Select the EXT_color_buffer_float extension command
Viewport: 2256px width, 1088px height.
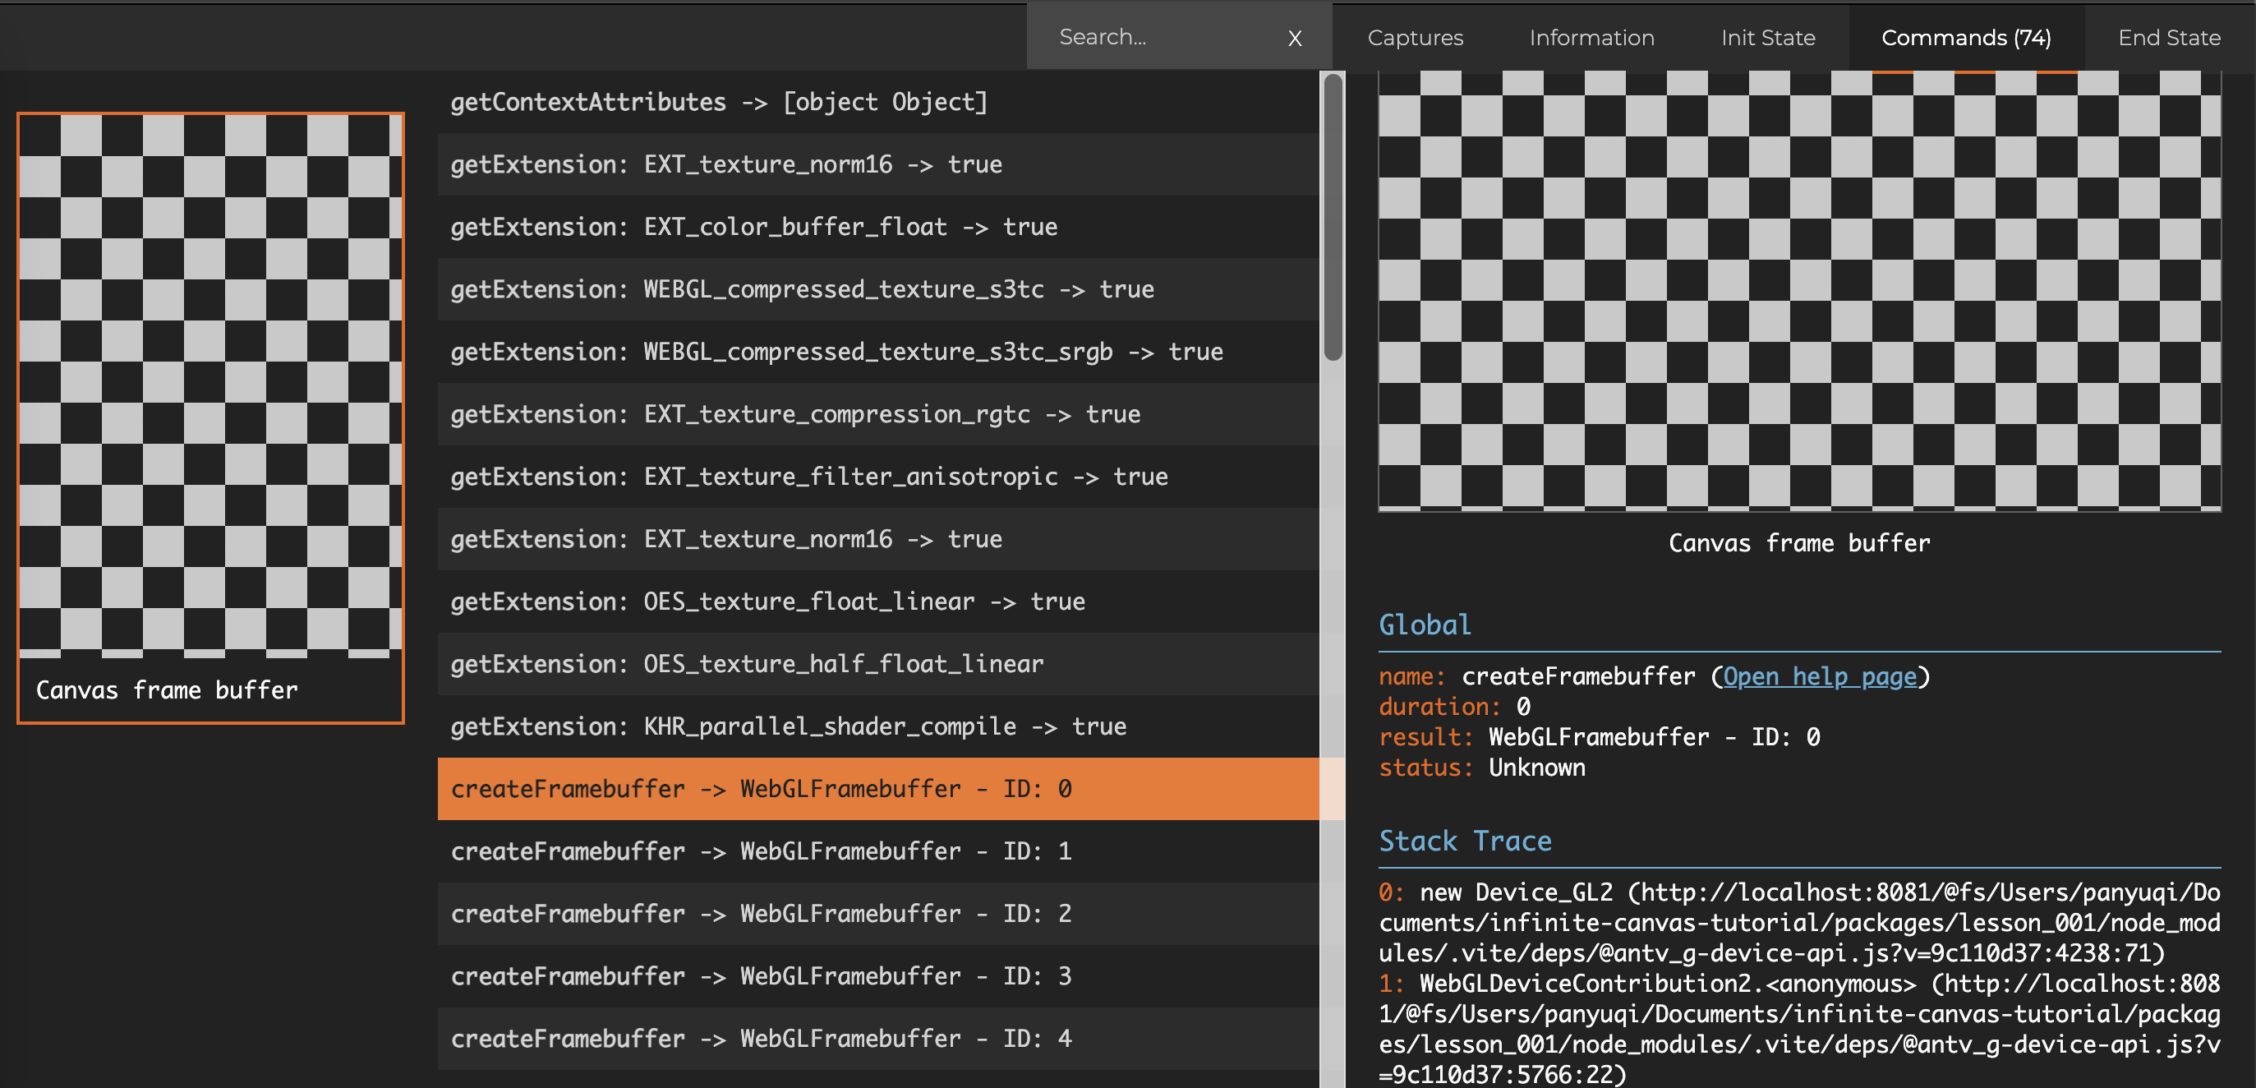click(x=876, y=227)
